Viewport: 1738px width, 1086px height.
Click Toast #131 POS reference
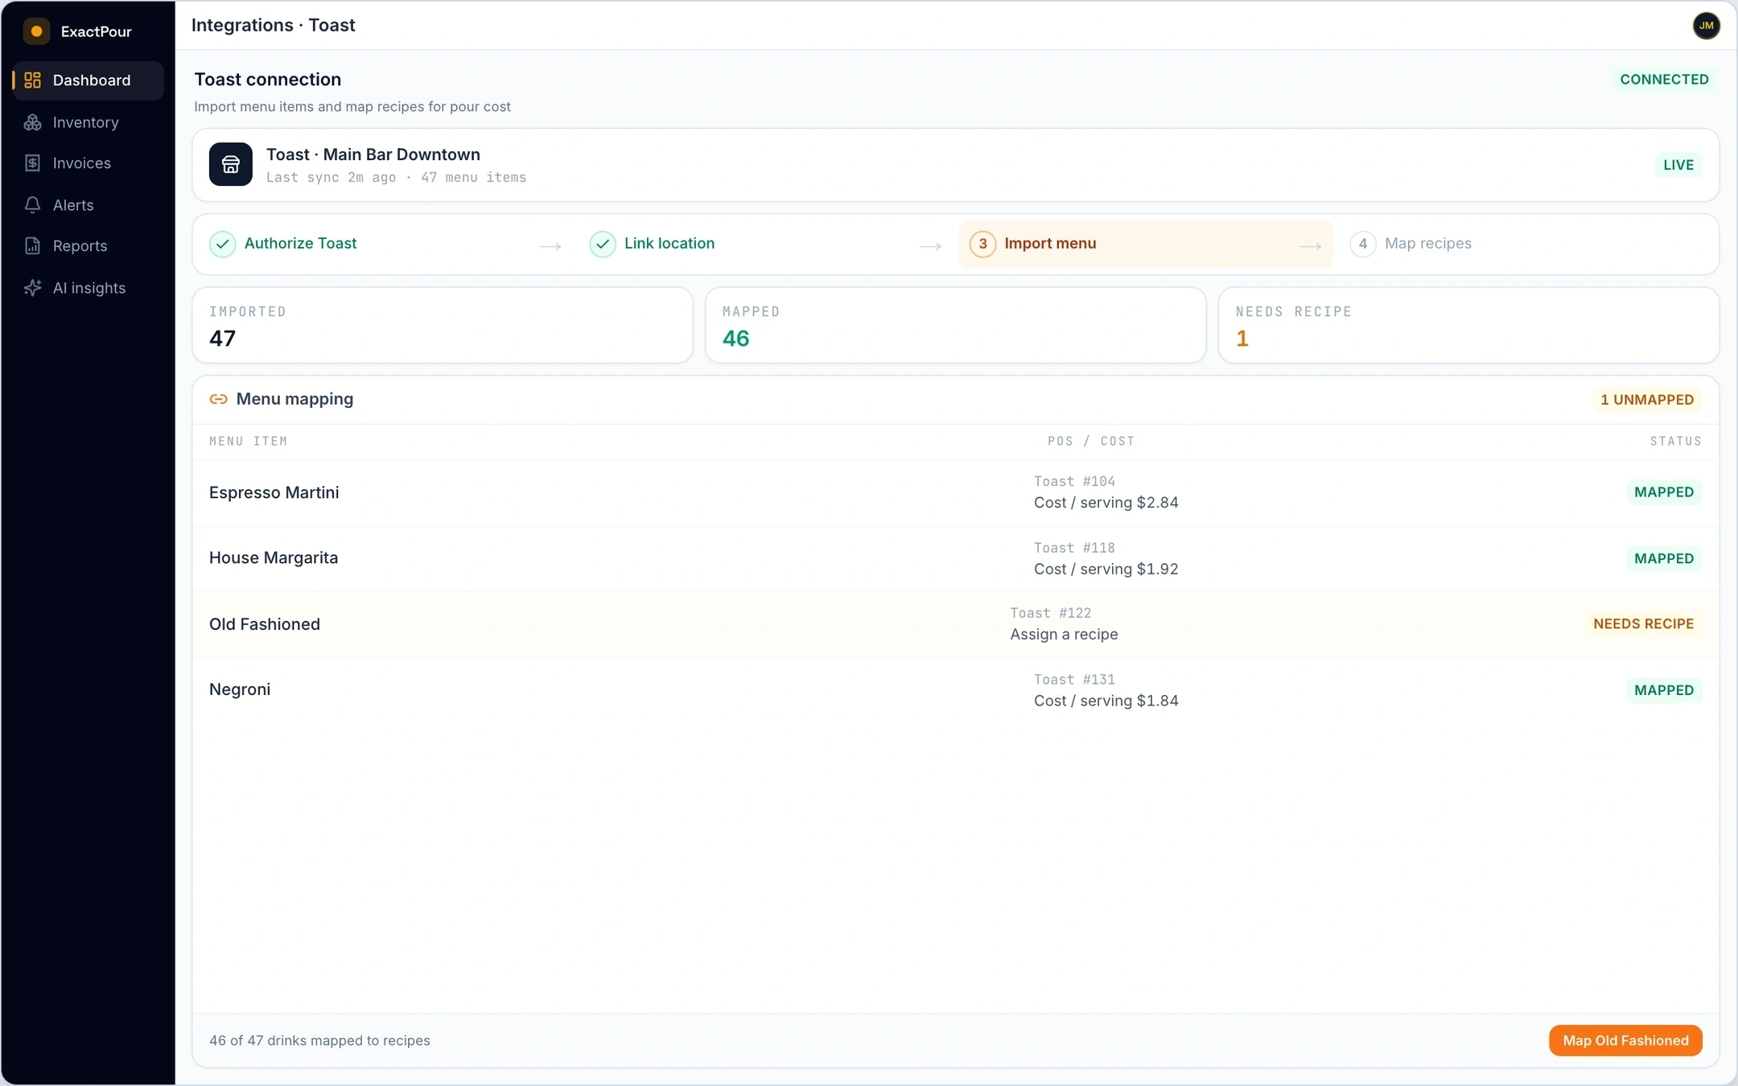coord(1074,680)
